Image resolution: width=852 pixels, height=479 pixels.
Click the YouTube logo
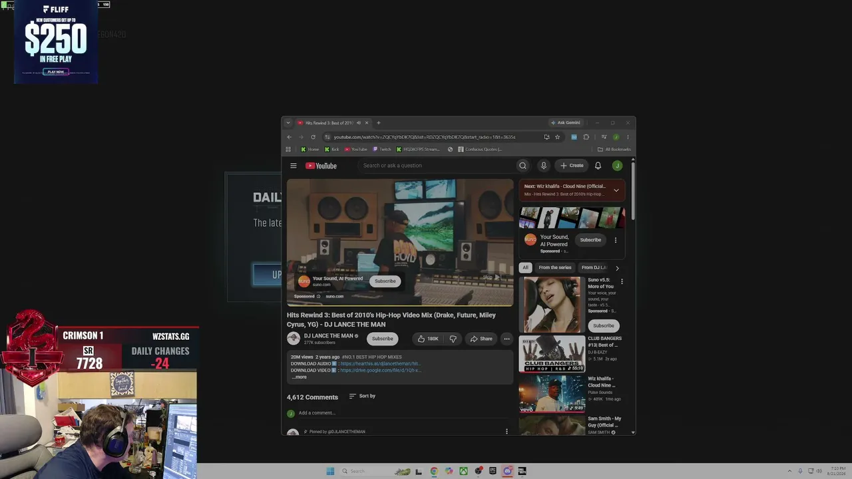point(321,166)
